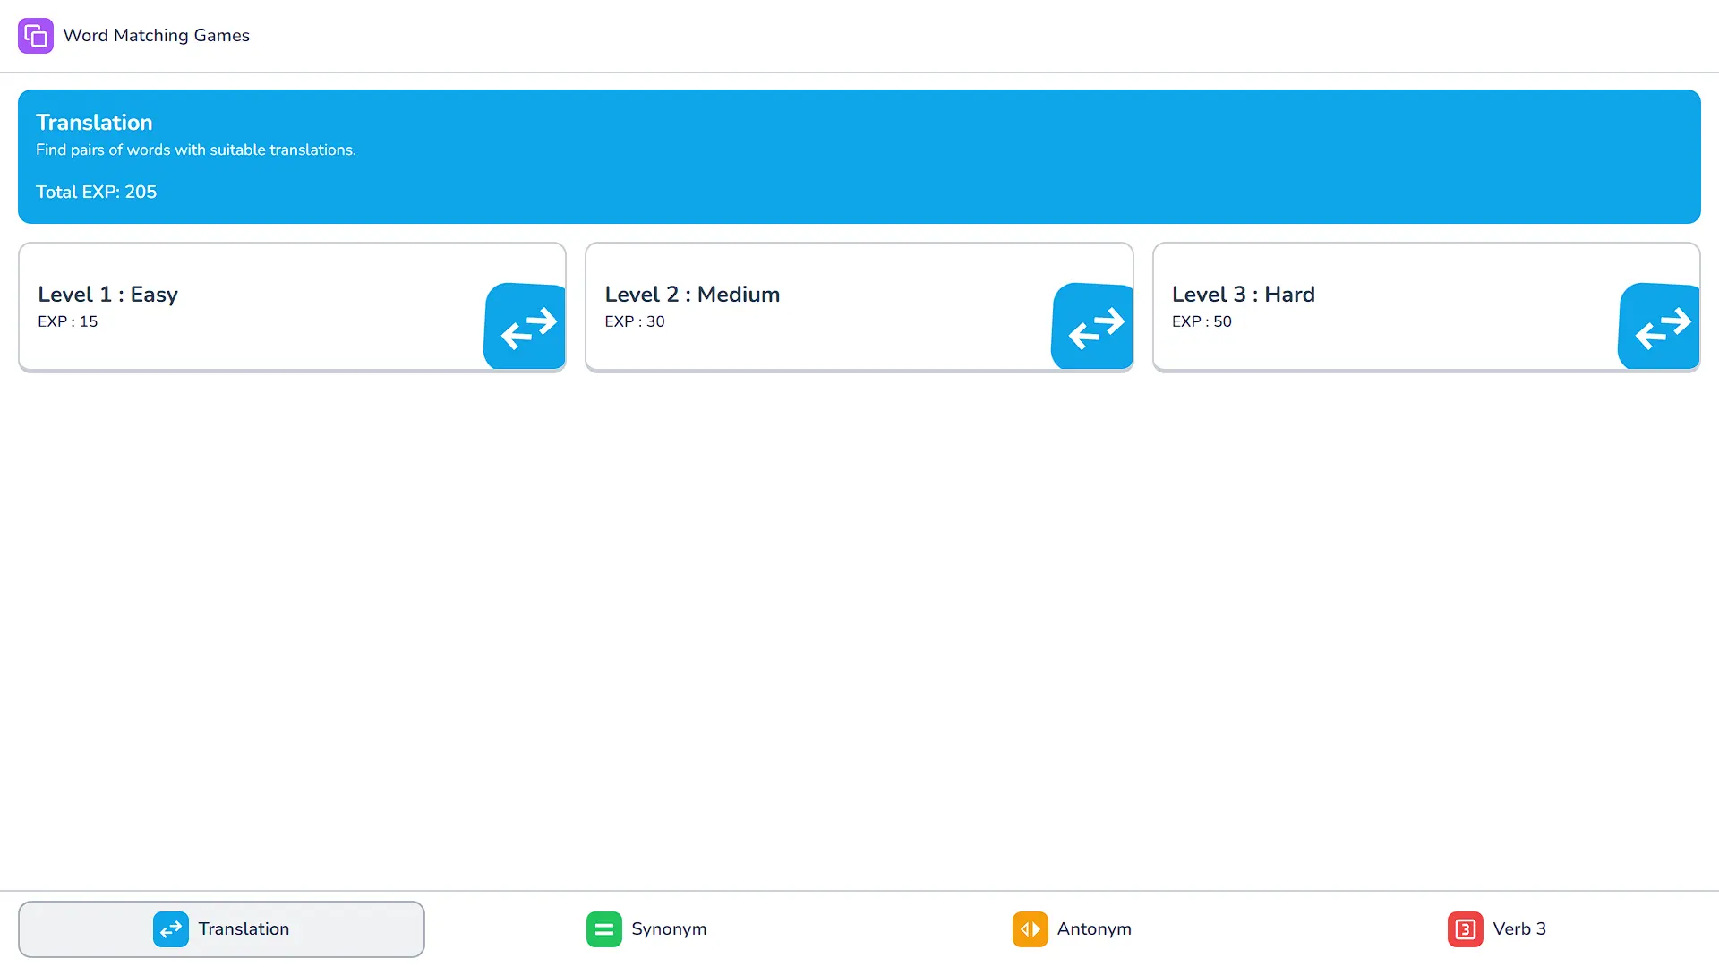Start Level 1 : Easy game
This screenshot has height=967, width=1719.
pyautogui.click(x=107, y=295)
